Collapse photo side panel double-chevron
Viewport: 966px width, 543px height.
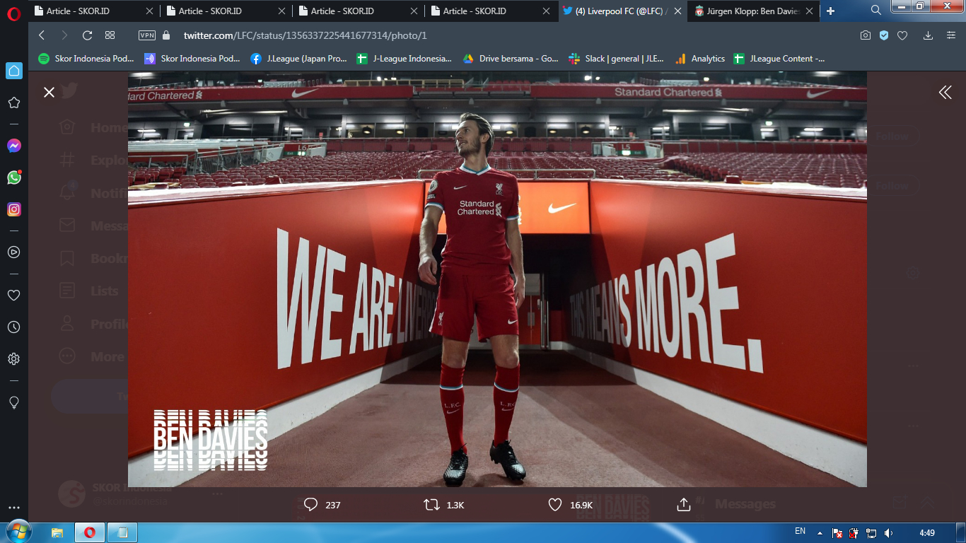[x=945, y=92]
